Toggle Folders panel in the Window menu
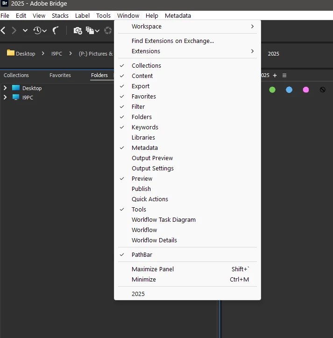The width and height of the screenshot is (333, 338). tap(187, 117)
